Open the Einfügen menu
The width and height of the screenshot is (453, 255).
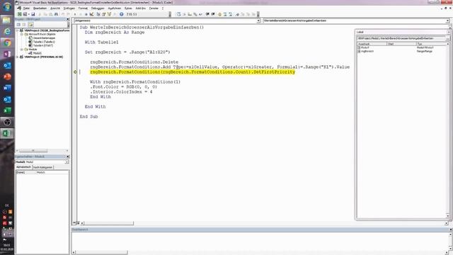(69, 8)
